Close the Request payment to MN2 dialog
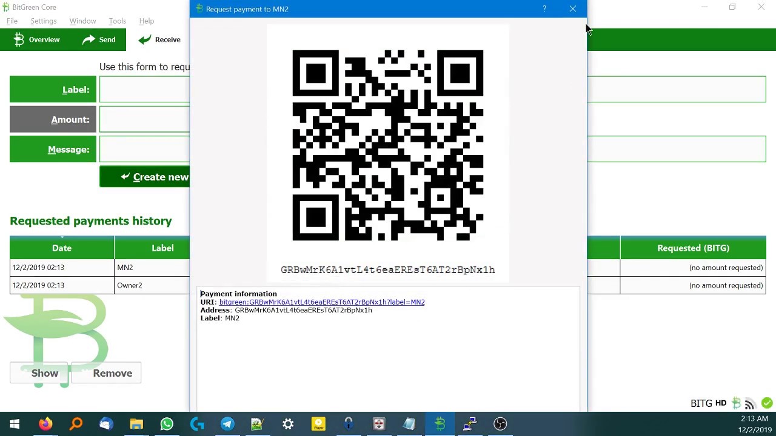Screen dimensions: 776x436 (x=573, y=8)
